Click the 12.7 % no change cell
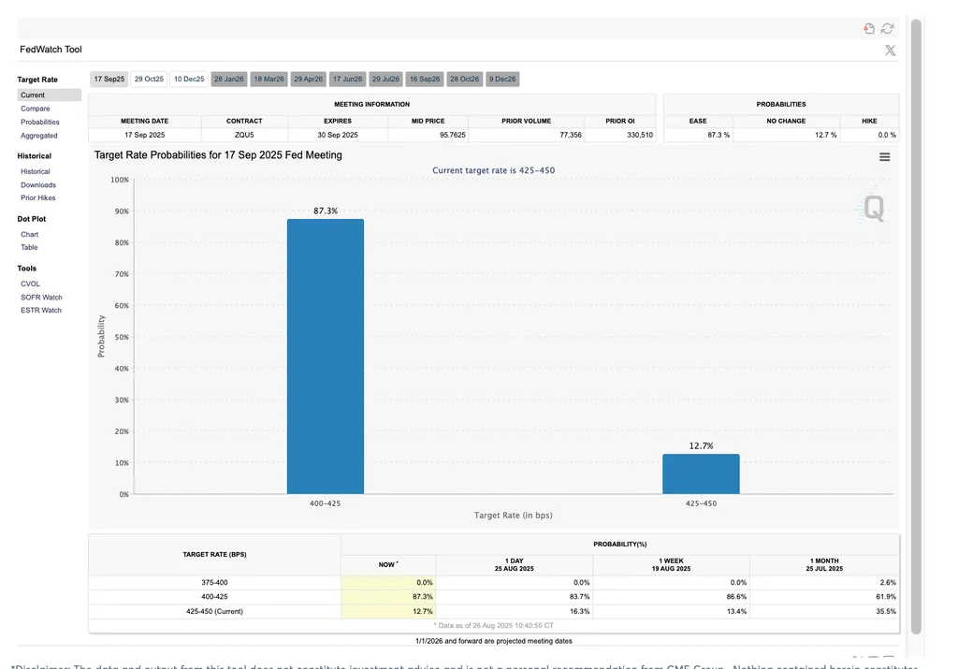This screenshot has width=958, height=669. click(x=786, y=135)
